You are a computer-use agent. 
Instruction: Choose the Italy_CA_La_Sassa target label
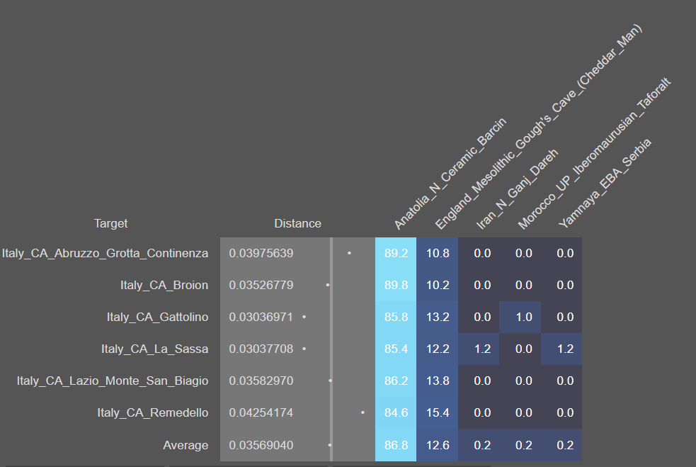[x=154, y=349]
